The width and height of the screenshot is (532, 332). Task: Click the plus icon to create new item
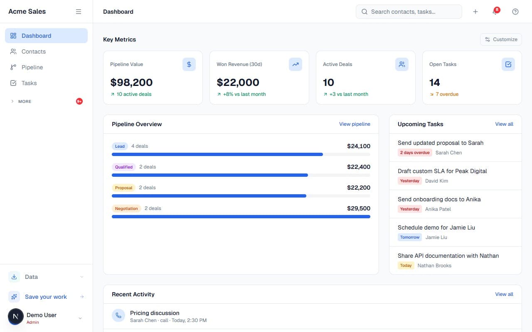[475, 11]
